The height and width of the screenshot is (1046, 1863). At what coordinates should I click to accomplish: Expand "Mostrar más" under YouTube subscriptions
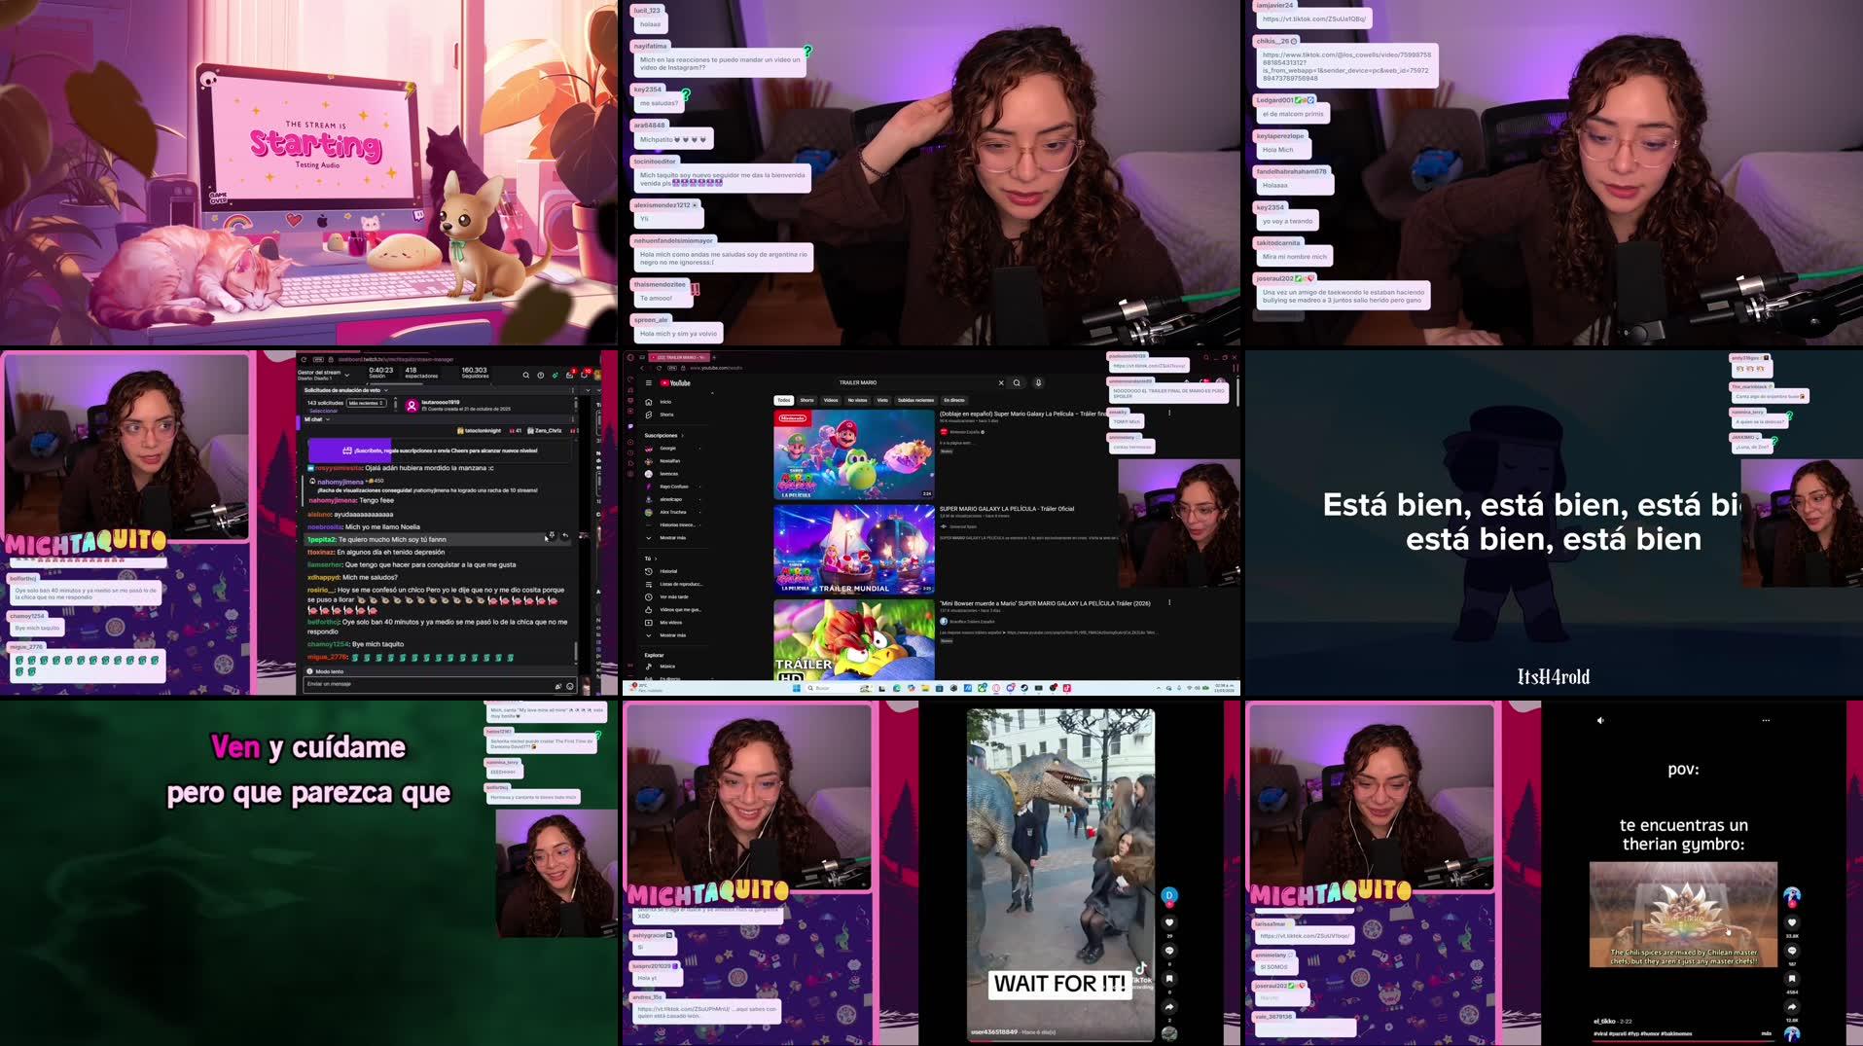[671, 537]
